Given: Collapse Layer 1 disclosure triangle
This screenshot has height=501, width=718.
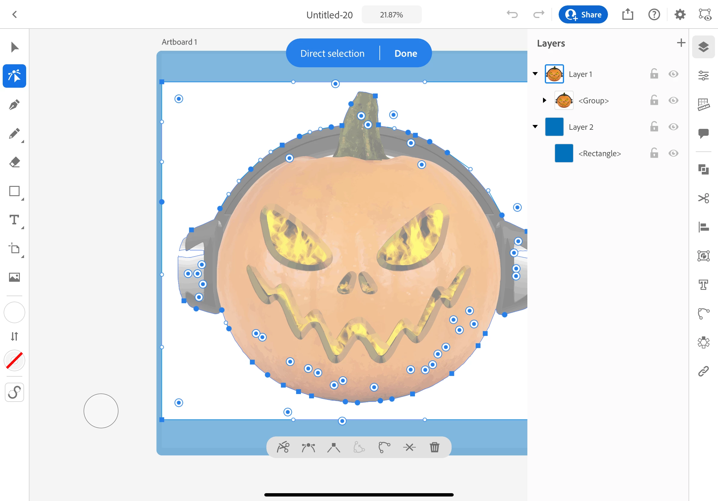Looking at the screenshot, I should (535, 74).
